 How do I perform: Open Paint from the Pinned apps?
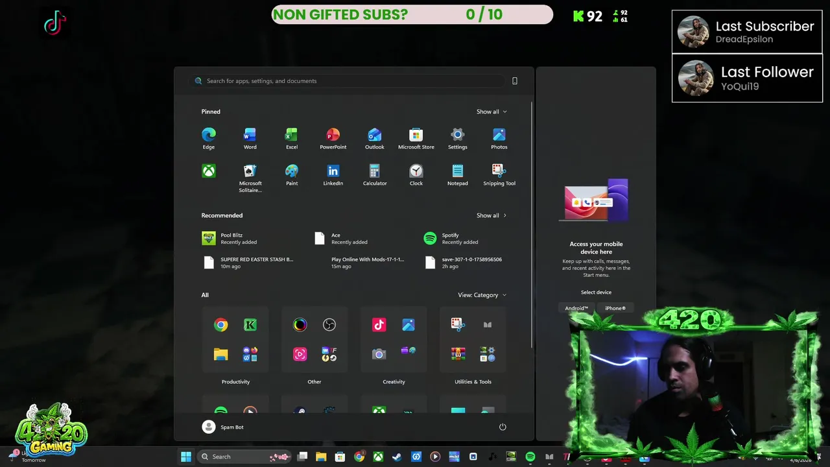tap(292, 174)
